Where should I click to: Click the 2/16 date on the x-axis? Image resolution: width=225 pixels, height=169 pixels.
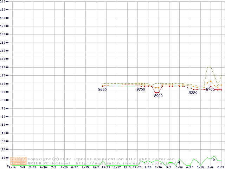[158, 168]
